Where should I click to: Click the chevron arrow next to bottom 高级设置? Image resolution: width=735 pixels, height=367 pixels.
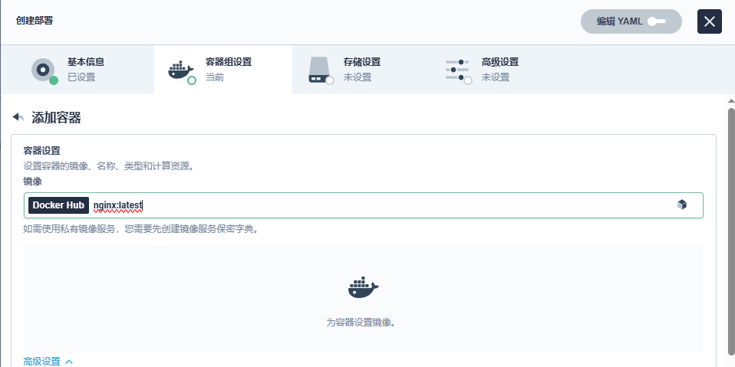click(x=69, y=362)
